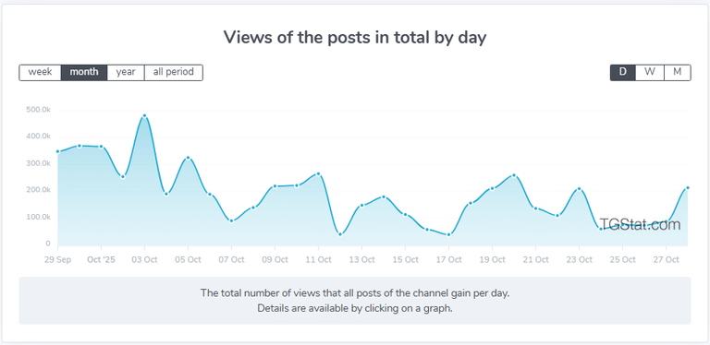Click the last data point on 28 Oct

688,188
